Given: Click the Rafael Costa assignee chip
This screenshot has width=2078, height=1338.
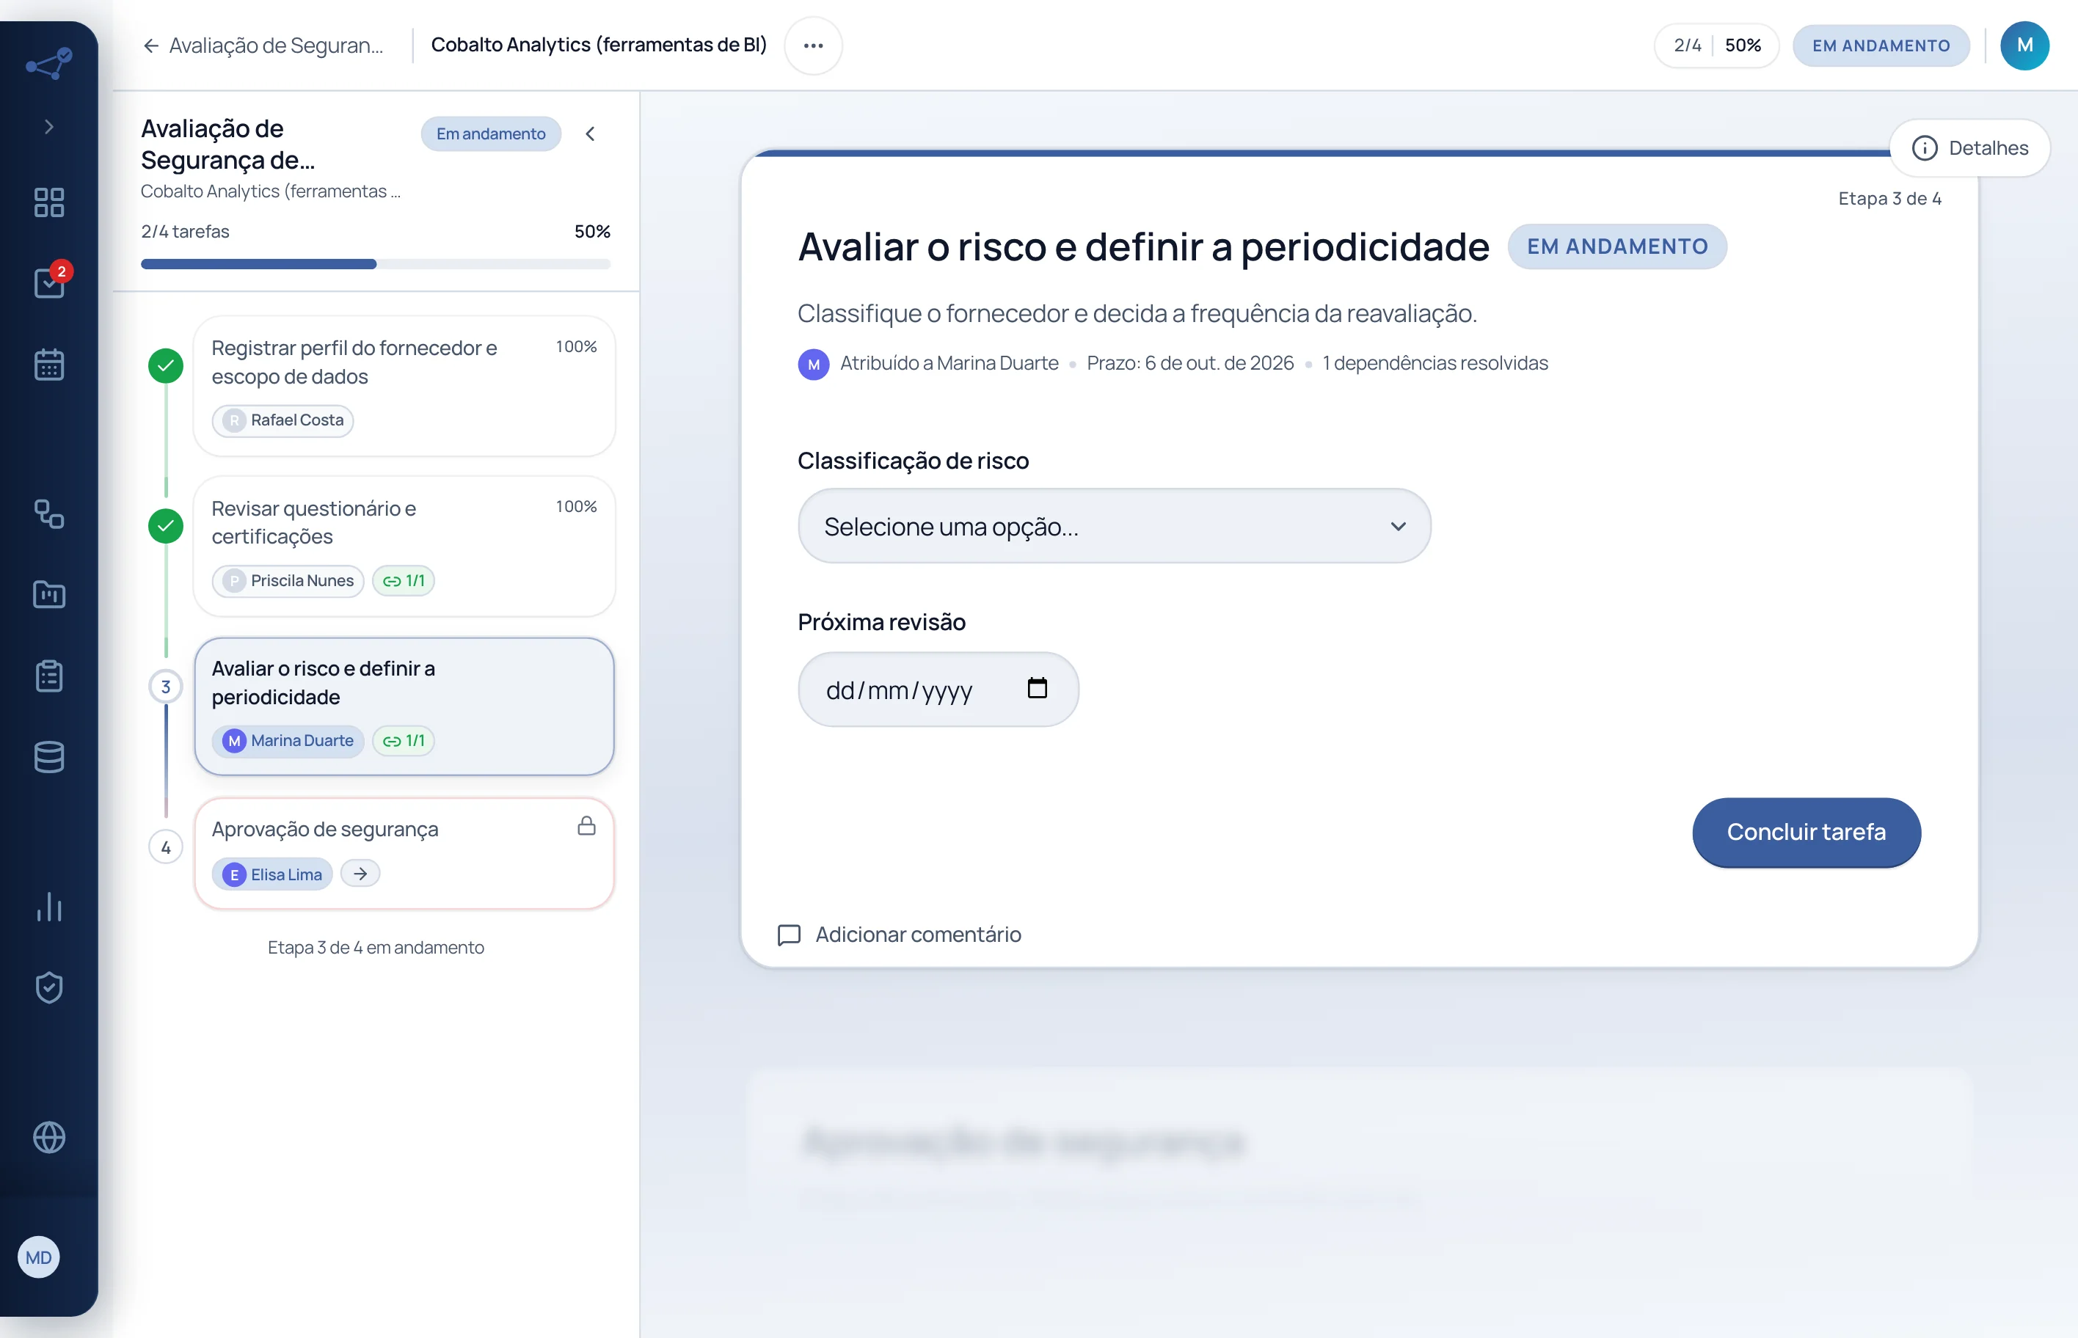Looking at the screenshot, I should tap(282, 420).
